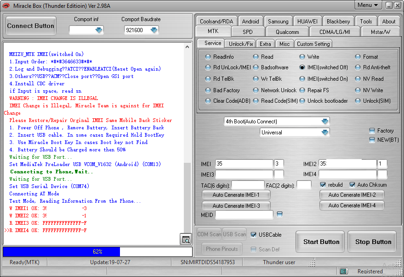Select the ReadInfo radio option
Screen dimensions: 404x277
(208, 57)
